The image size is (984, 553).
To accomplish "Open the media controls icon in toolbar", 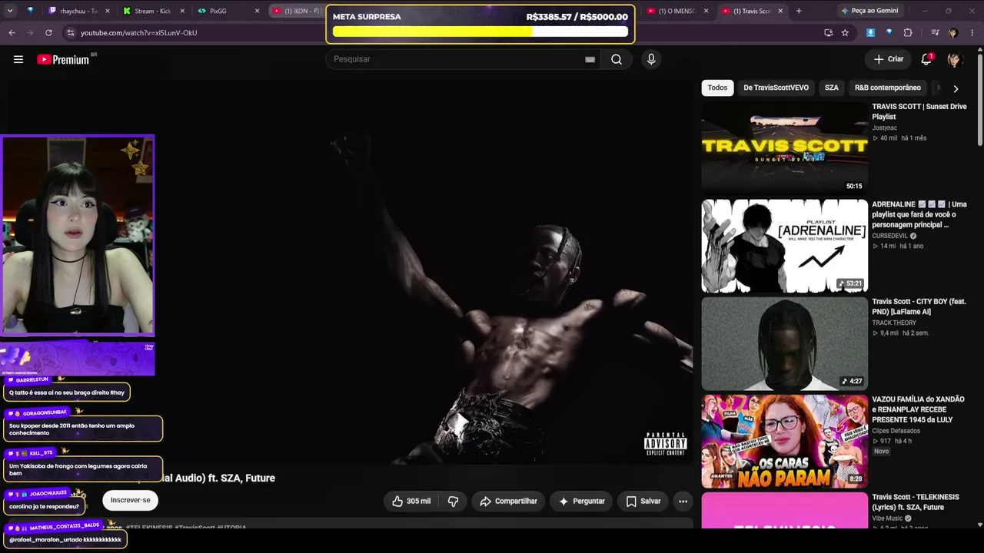I will pyautogui.click(x=935, y=32).
